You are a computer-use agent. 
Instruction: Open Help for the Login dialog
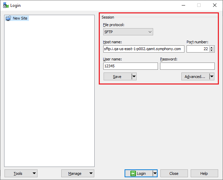point(204,173)
